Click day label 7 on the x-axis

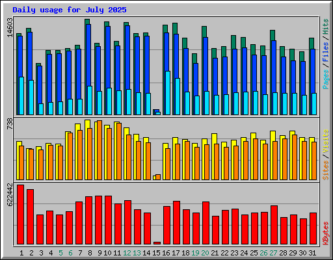[80, 253]
